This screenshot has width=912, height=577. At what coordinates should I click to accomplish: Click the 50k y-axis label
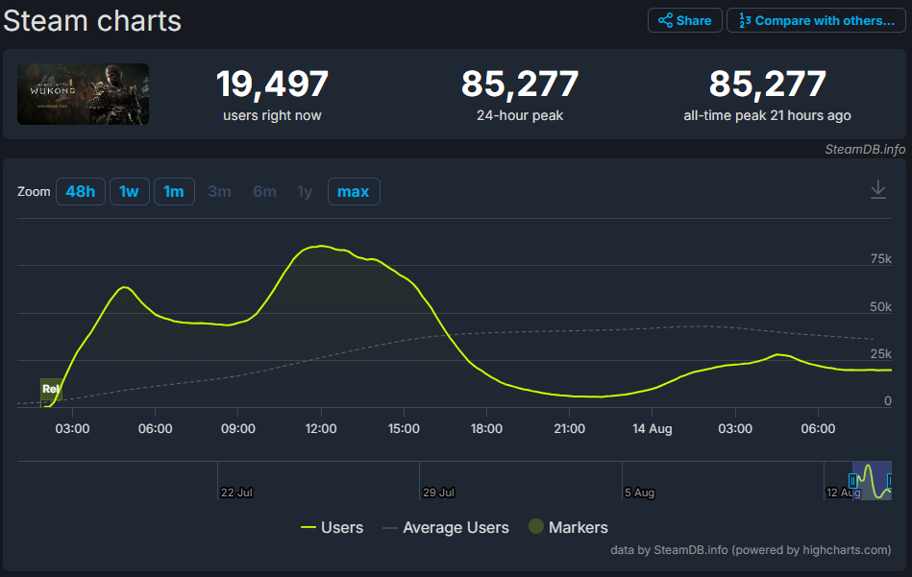pos(880,306)
